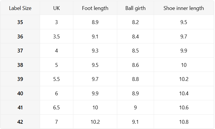The width and height of the screenshot is (215, 129).
Task: Click label size 37 cell
Action: click(20, 51)
